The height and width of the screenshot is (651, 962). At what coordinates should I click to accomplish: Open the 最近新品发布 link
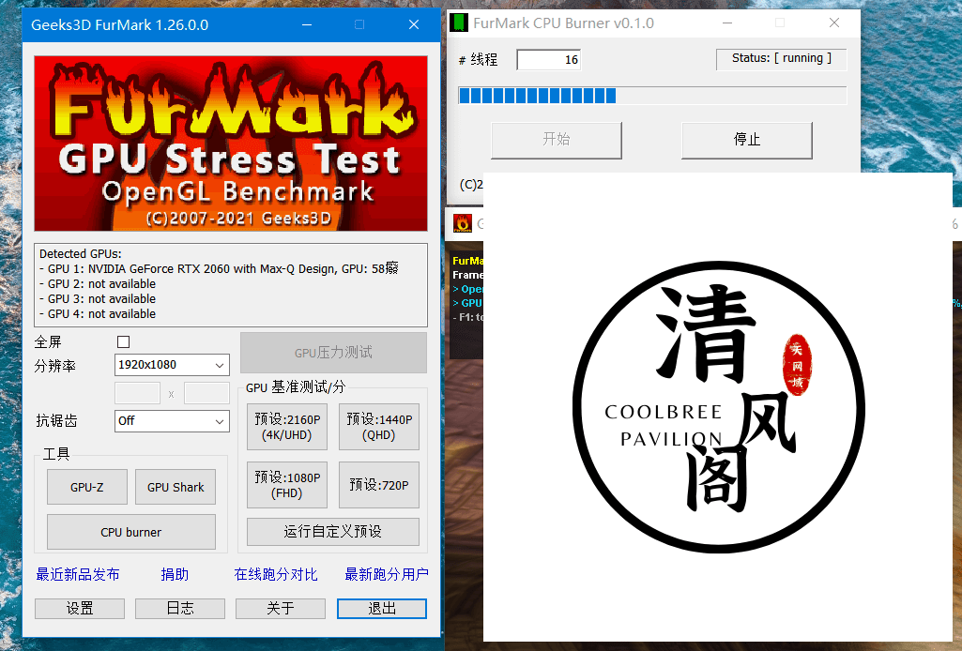tap(78, 574)
